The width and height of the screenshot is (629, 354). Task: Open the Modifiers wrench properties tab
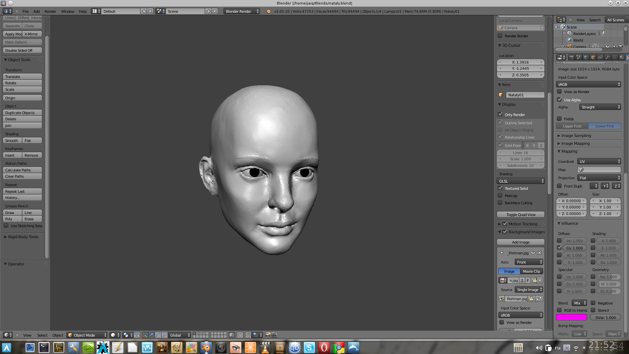[607, 57]
